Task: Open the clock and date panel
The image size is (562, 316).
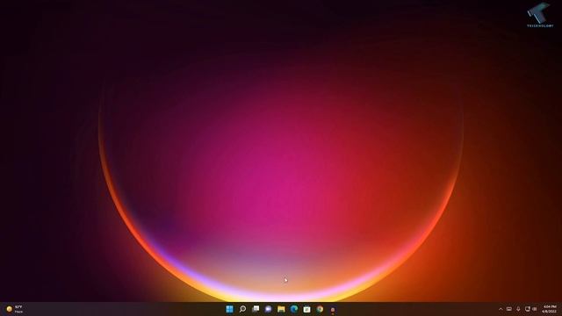Action: click(x=550, y=309)
